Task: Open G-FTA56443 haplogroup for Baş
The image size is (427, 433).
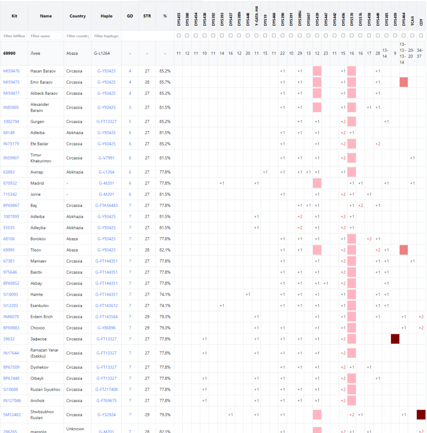Action: tap(106, 206)
